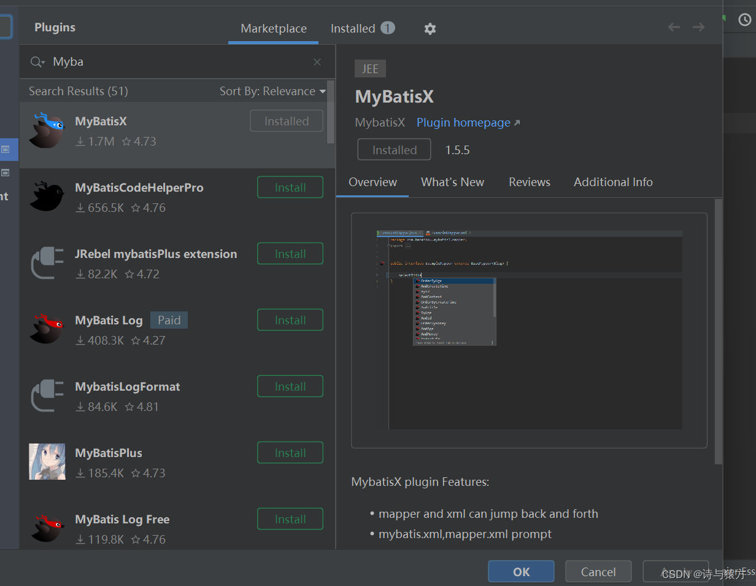Click the Cancel button
The width and height of the screenshot is (756, 586).
point(598,572)
